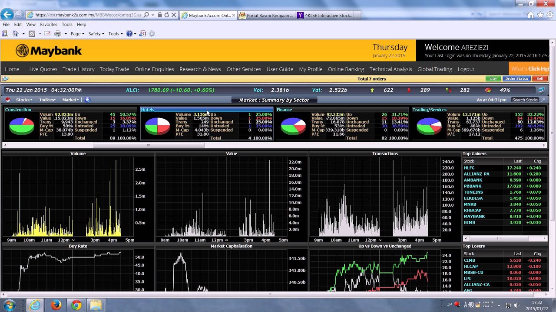Refresh the page with reload icon
This screenshot has width=556, height=312.
167,15
